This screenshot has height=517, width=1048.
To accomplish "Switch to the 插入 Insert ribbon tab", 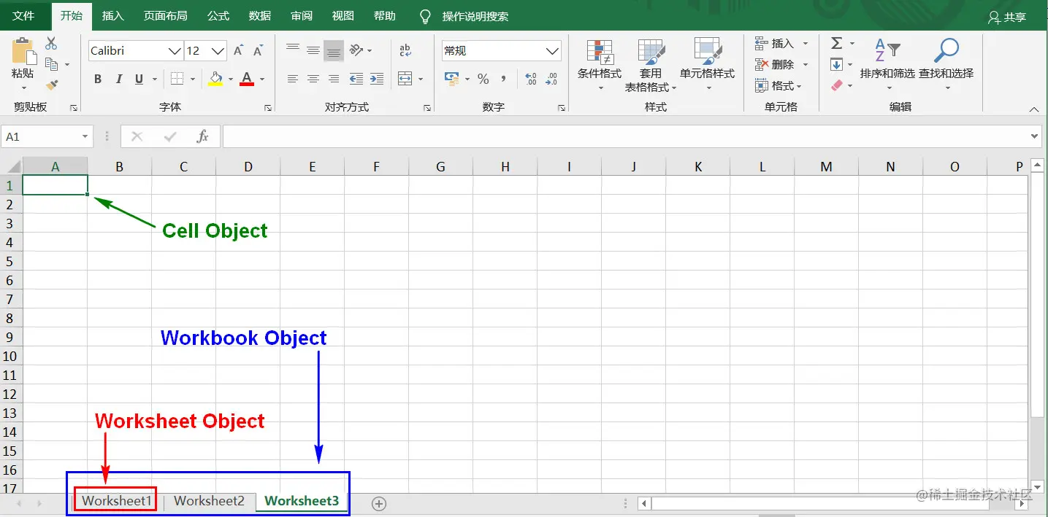I will 112,16.
